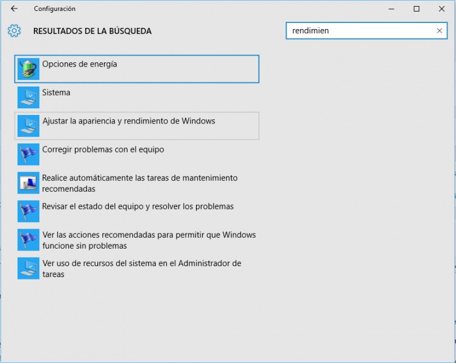Open Ajustar la apariencia y rendimiento de Windows
This screenshot has height=363, width=456.
(x=137, y=126)
